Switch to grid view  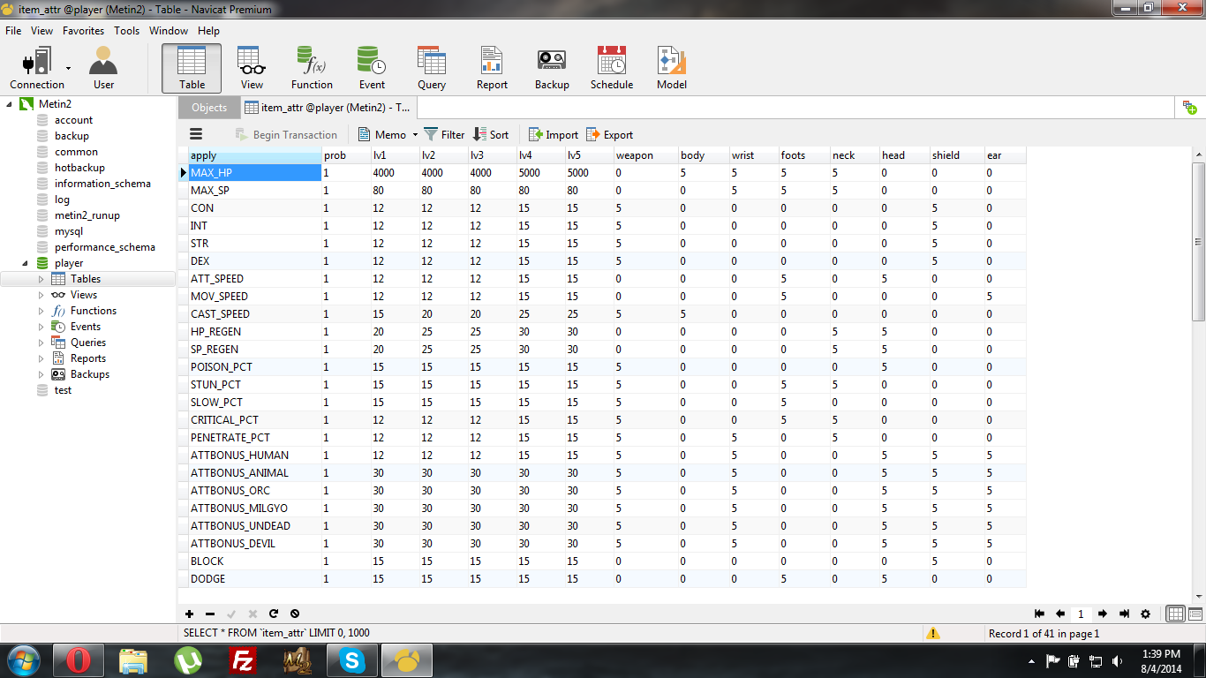click(1176, 614)
